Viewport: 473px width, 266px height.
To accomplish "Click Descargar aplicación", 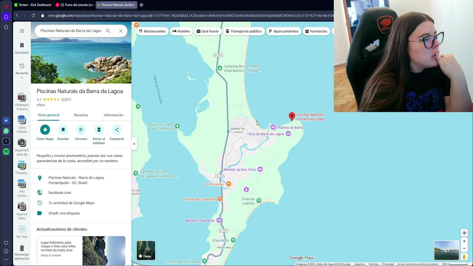I will pos(22,253).
